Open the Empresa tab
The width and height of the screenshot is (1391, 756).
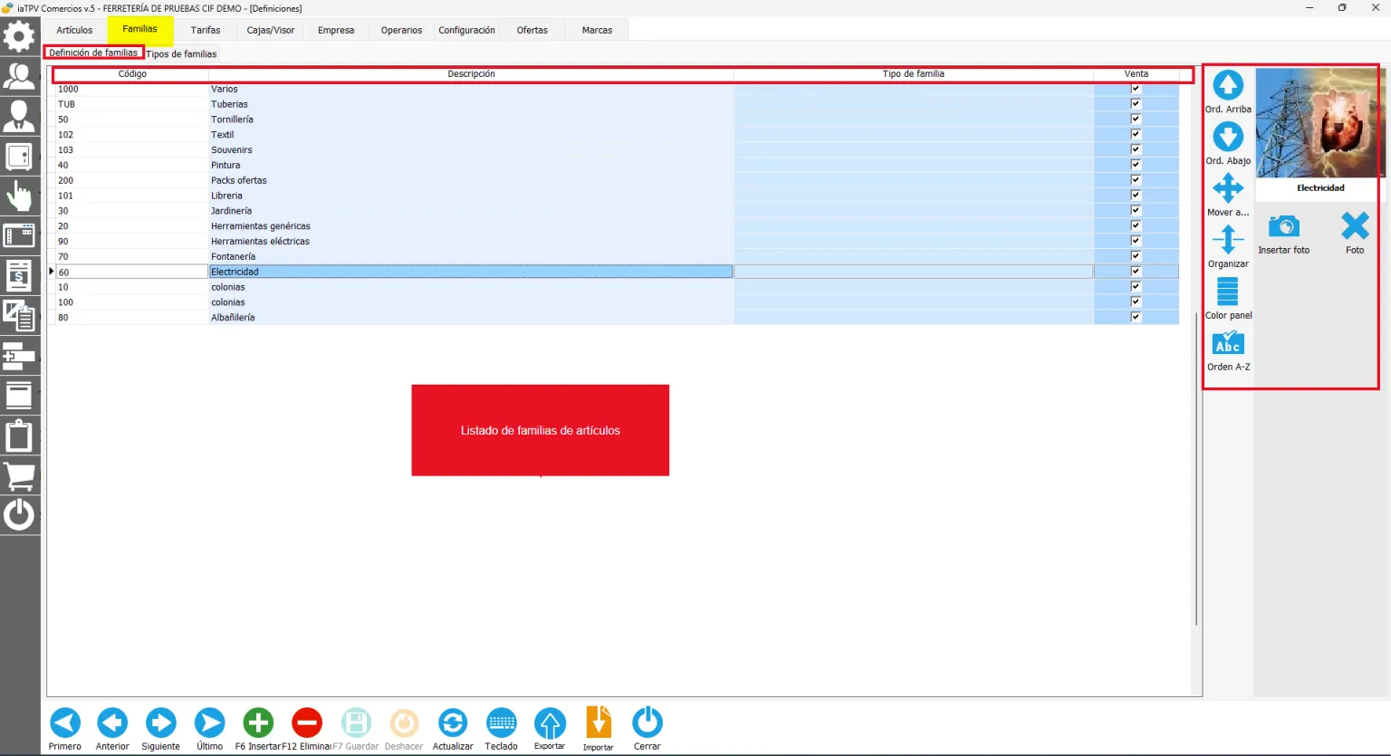(x=336, y=30)
